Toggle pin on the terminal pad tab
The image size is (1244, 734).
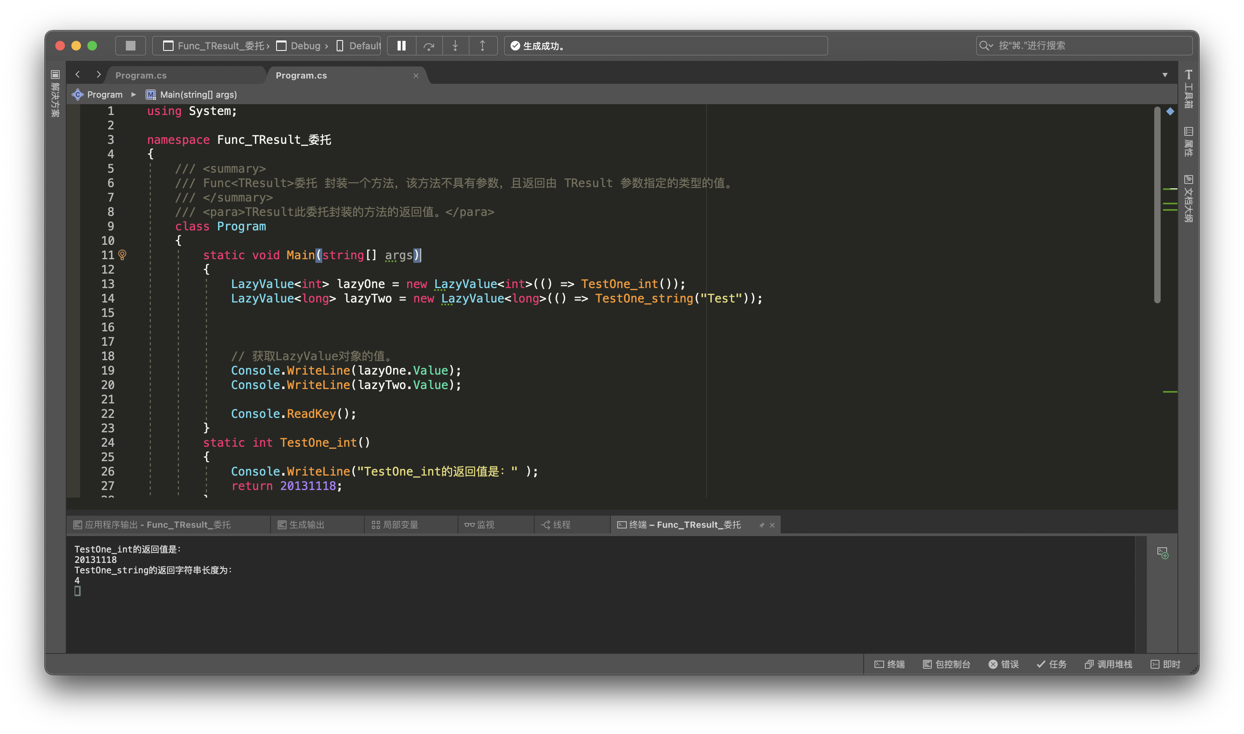pyautogui.click(x=762, y=525)
